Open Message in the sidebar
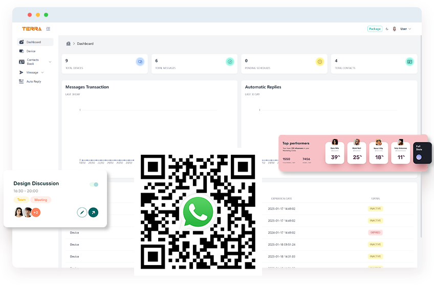Image resolution: width=434 pixels, height=285 pixels. [32, 73]
